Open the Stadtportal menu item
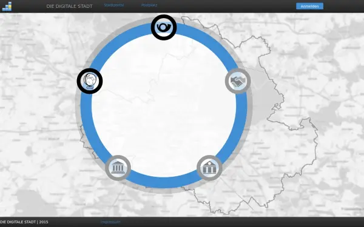The width and height of the screenshot is (364, 227). (x=114, y=5)
